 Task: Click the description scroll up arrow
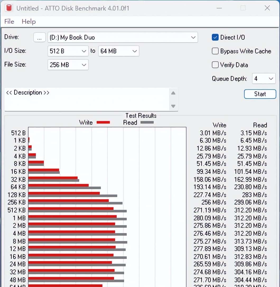173,93
